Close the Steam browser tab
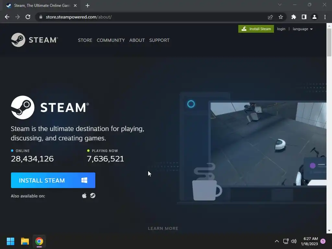Image resolution: width=332 pixels, height=249 pixels. pos(75,6)
